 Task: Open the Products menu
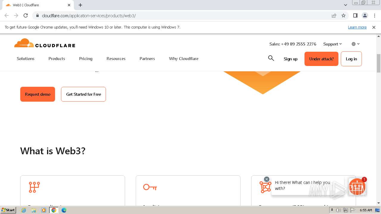tap(57, 59)
